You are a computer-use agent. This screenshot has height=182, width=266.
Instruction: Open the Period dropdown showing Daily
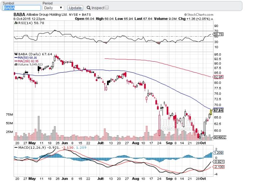(x=53, y=8)
